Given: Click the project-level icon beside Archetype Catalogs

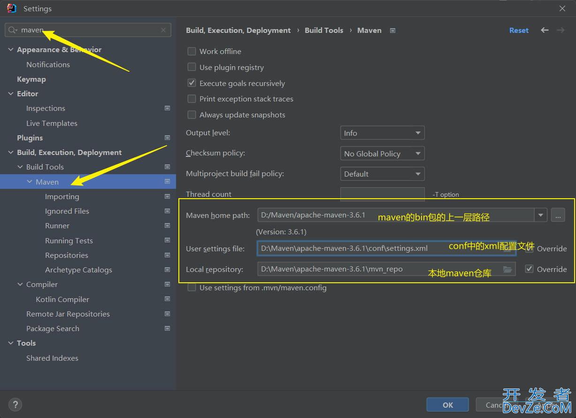Looking at the screenshot, I should click(x=167, y=270).
